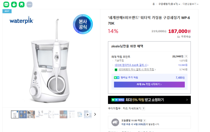Play the product video thumbnail

pos(88,114)
